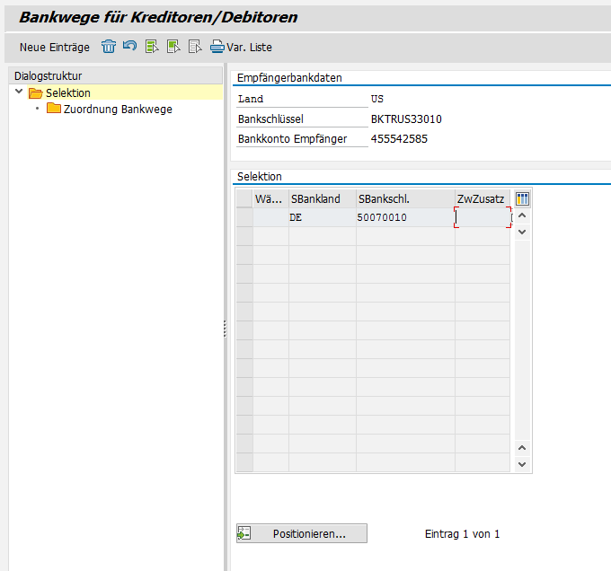Click the select all entries icon

152,47
